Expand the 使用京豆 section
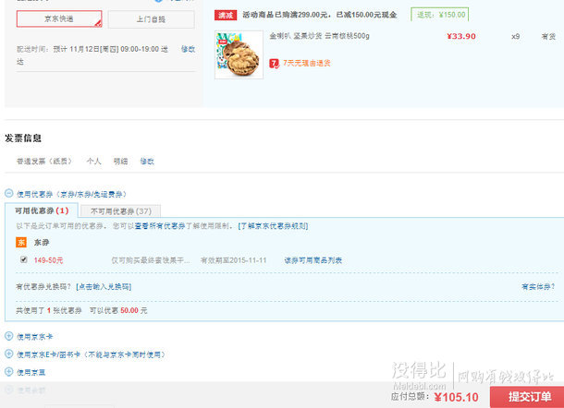 point(9,372)
